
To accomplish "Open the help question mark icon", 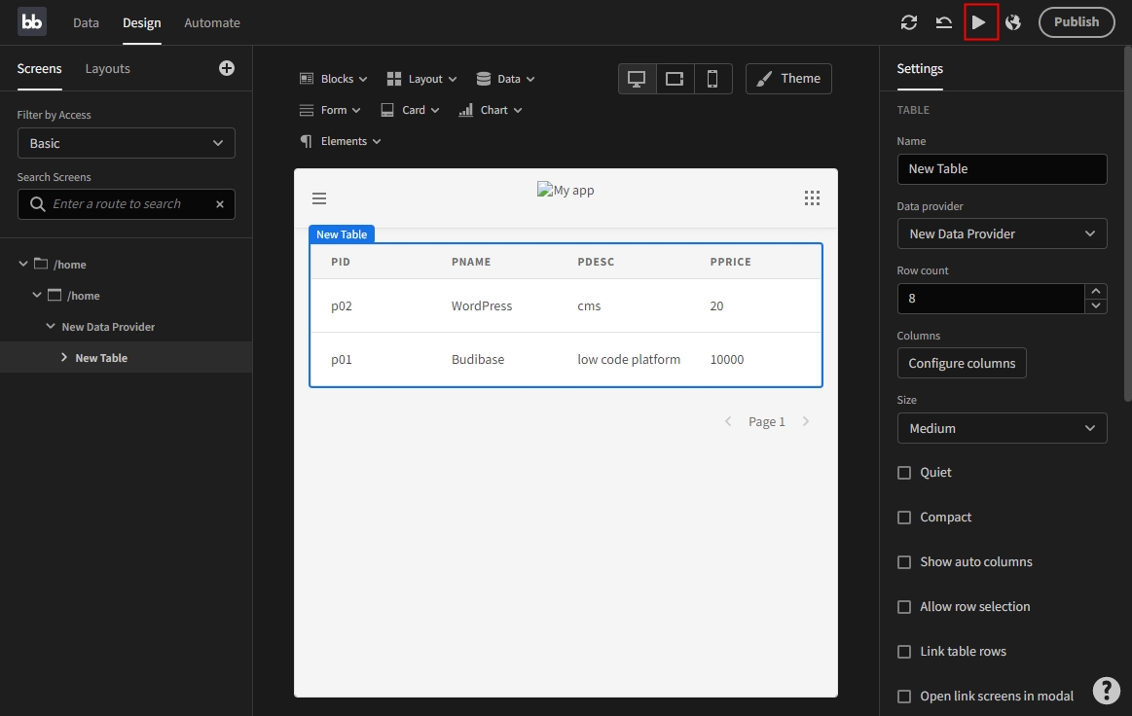I will [1106, 690].
